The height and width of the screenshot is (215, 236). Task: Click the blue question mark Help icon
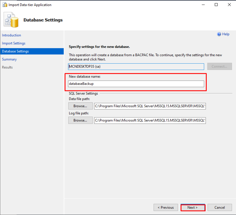(x=219, y=34)
